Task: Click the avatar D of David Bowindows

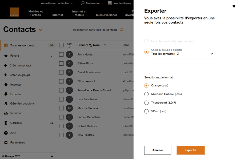Action: click(69, 72)
